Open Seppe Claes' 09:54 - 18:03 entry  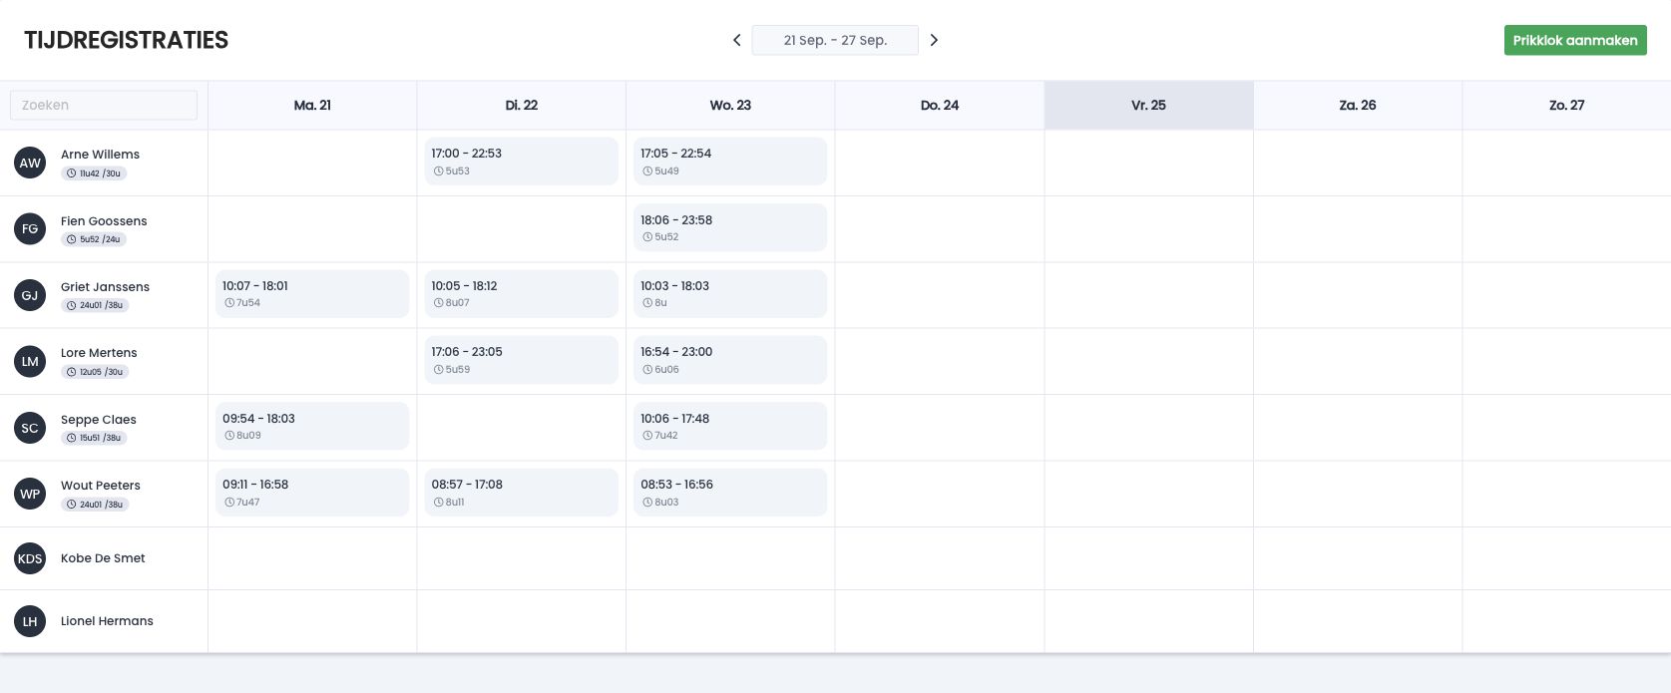(312, 426)
